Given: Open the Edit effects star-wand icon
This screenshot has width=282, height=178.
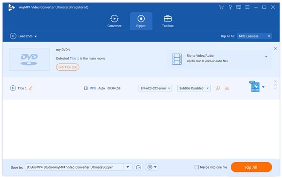Looking at the screenshot, I should pos(218,88).
